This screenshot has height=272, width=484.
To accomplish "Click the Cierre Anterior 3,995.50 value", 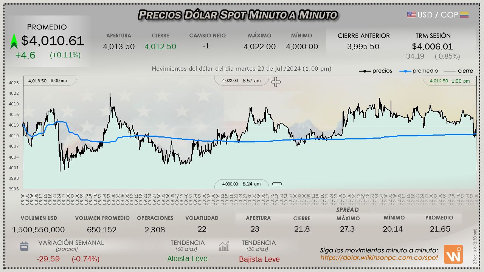I will 363,46.
